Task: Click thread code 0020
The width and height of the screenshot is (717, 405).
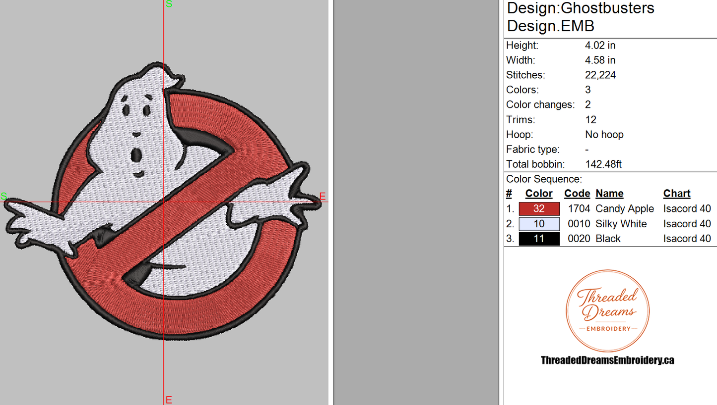Action: (x=579, y=239)
